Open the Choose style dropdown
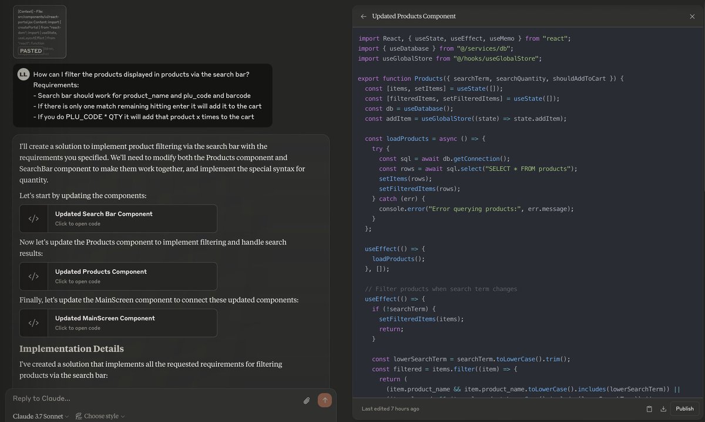 click(x=100, y=416)
